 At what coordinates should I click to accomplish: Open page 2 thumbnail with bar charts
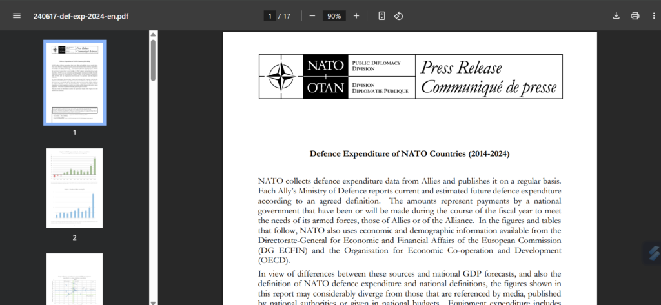pyautogui.click(x=75, y=188)
